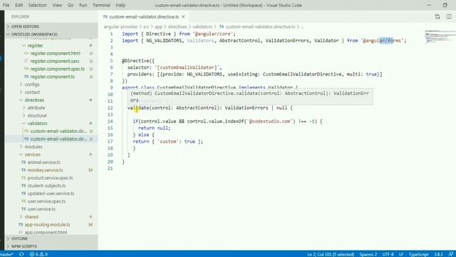Screen dimensions: 456x257
Task: Open register.component.sass file
Action: 55,61
